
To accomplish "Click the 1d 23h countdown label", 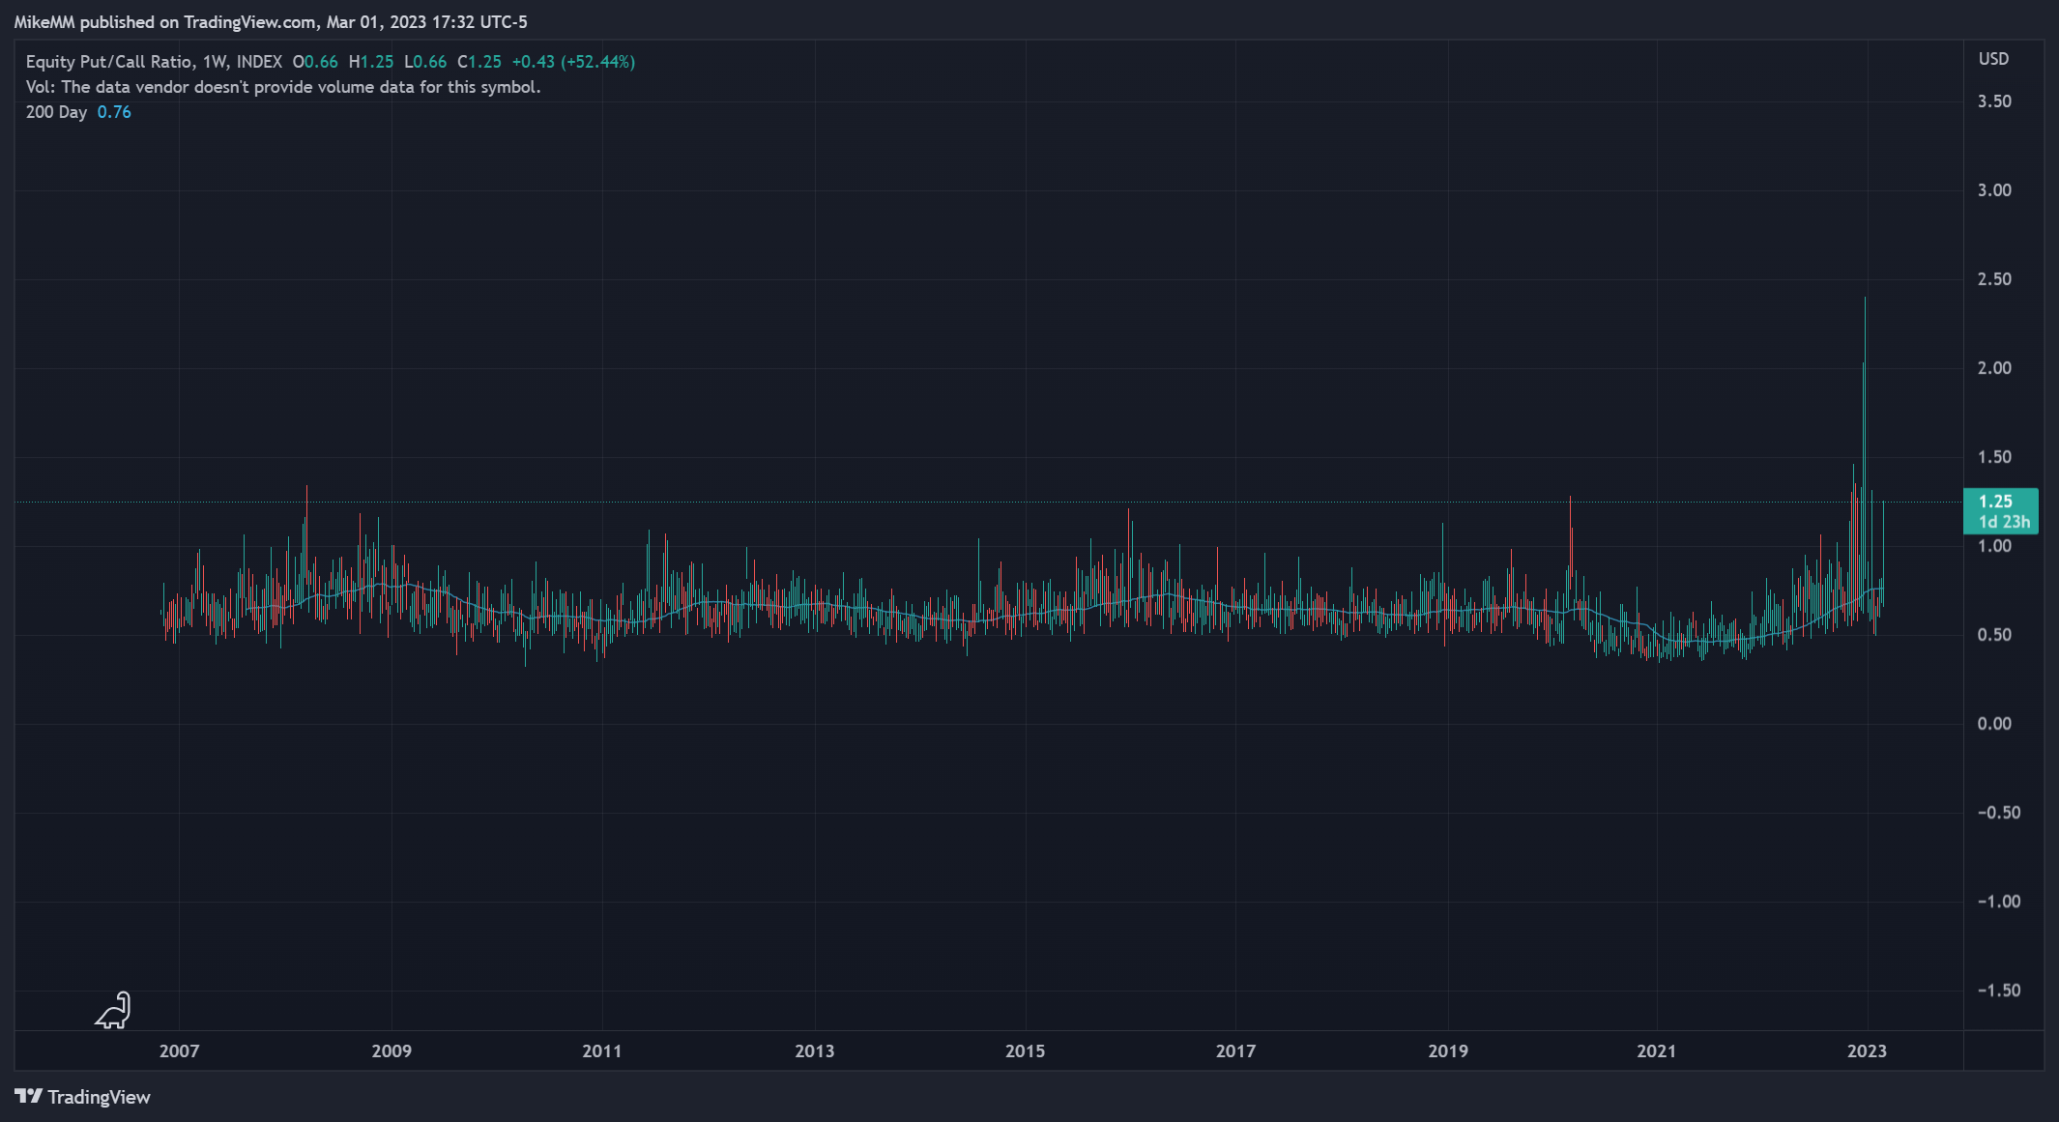I will pos(2004,523).
